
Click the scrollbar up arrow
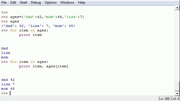[177, 8]
